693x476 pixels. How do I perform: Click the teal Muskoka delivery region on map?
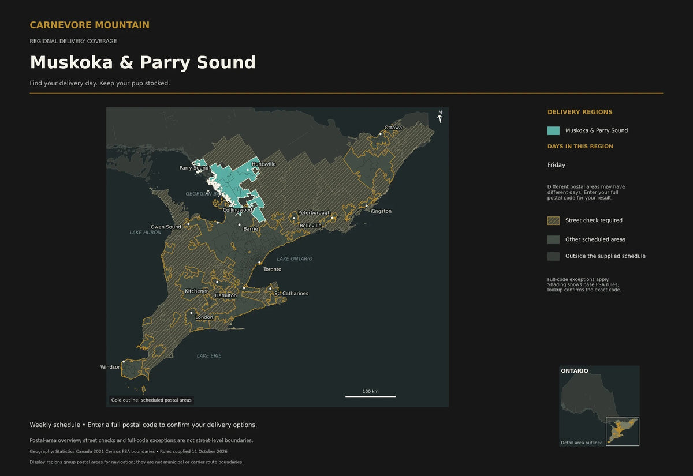coord(231,179)
